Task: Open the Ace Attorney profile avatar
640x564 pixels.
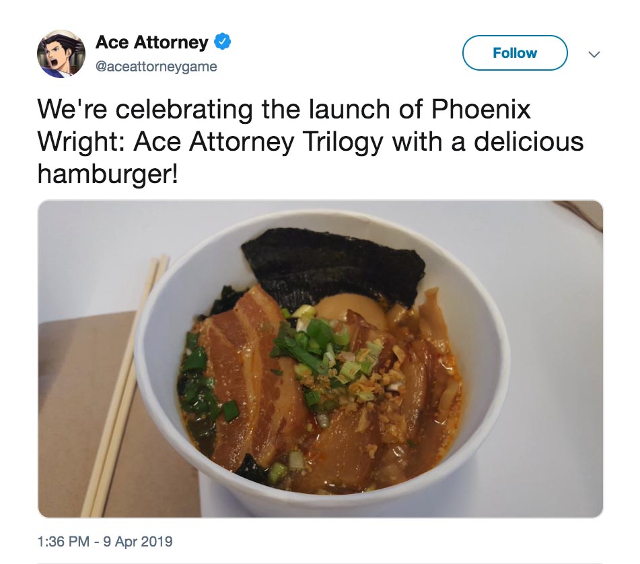Action: pyautogui.click(x=61, y=53)
